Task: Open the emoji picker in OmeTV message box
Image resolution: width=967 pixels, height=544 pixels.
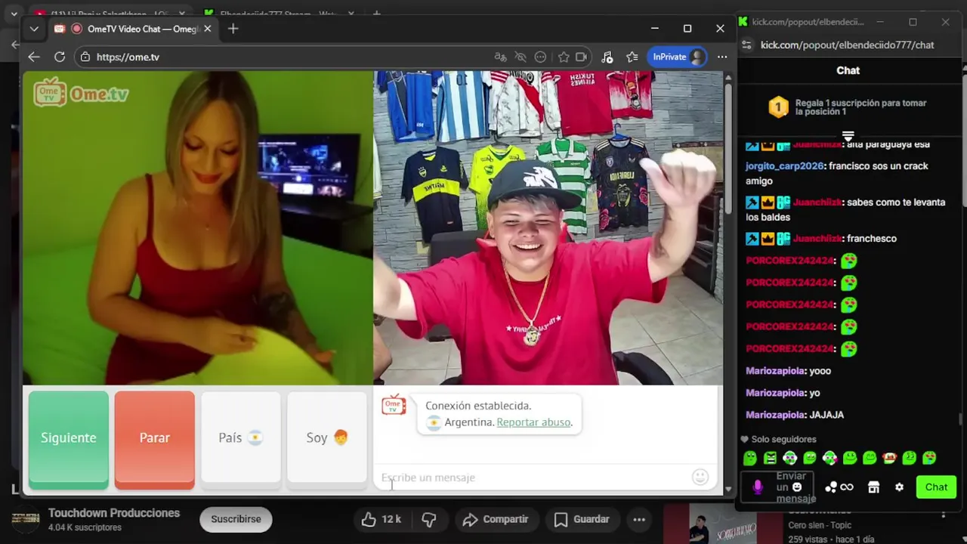Action: click(x=700, y=477)
